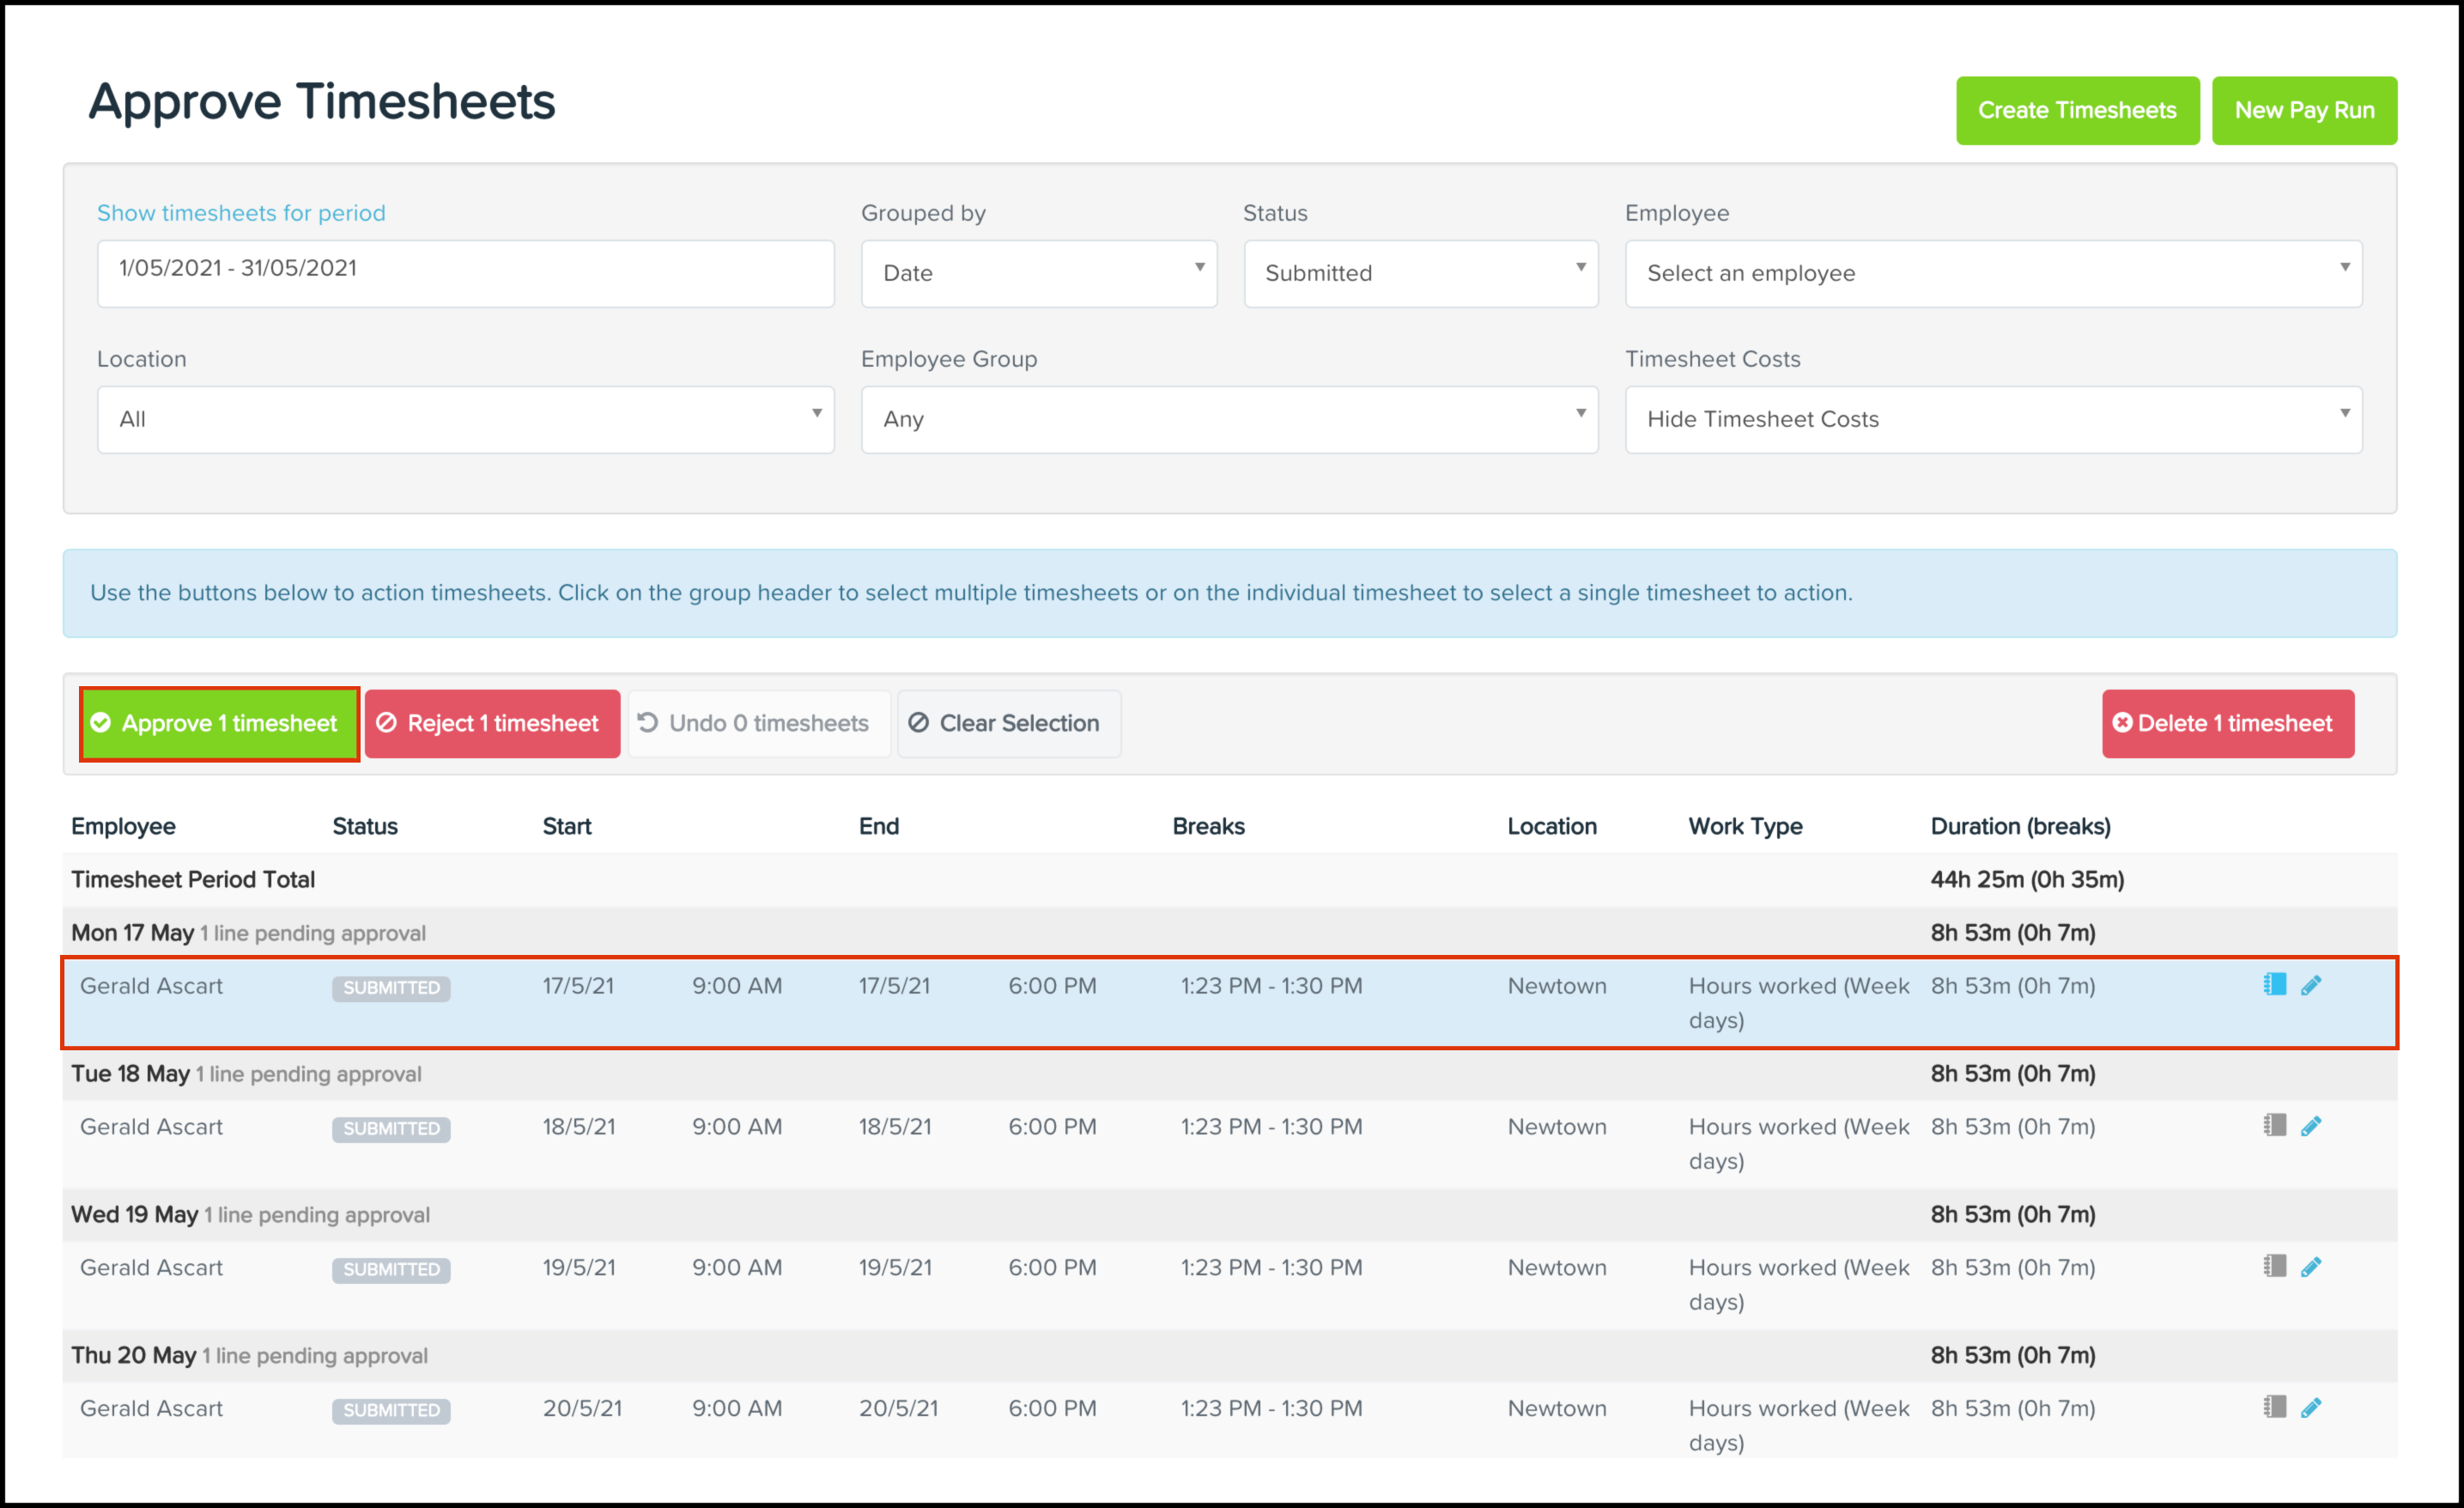Screen dimensions: 2464x1508
Task: Open notes icon for 19/5/21 timesheet
Action: pyautogui.click(x=2274, y=1267)
